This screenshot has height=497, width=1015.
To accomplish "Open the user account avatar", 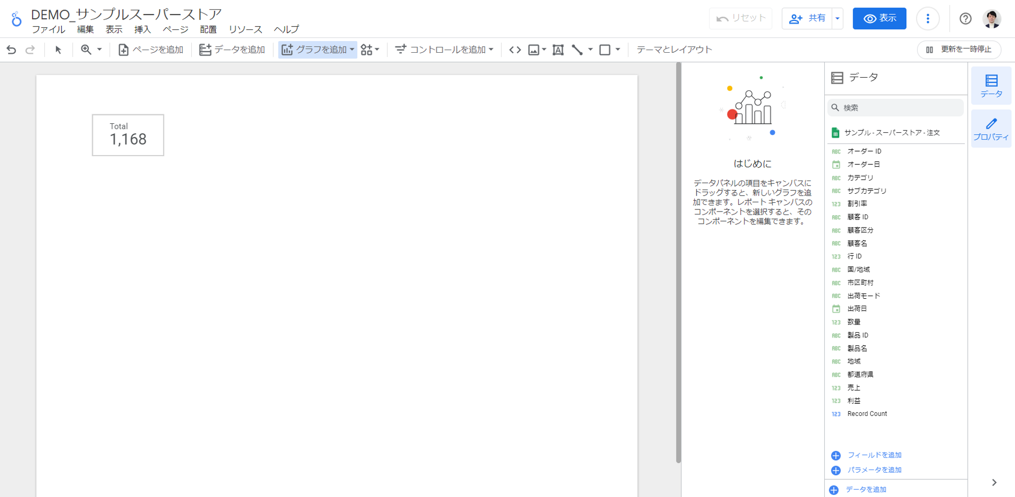I will tap(992, 19).
